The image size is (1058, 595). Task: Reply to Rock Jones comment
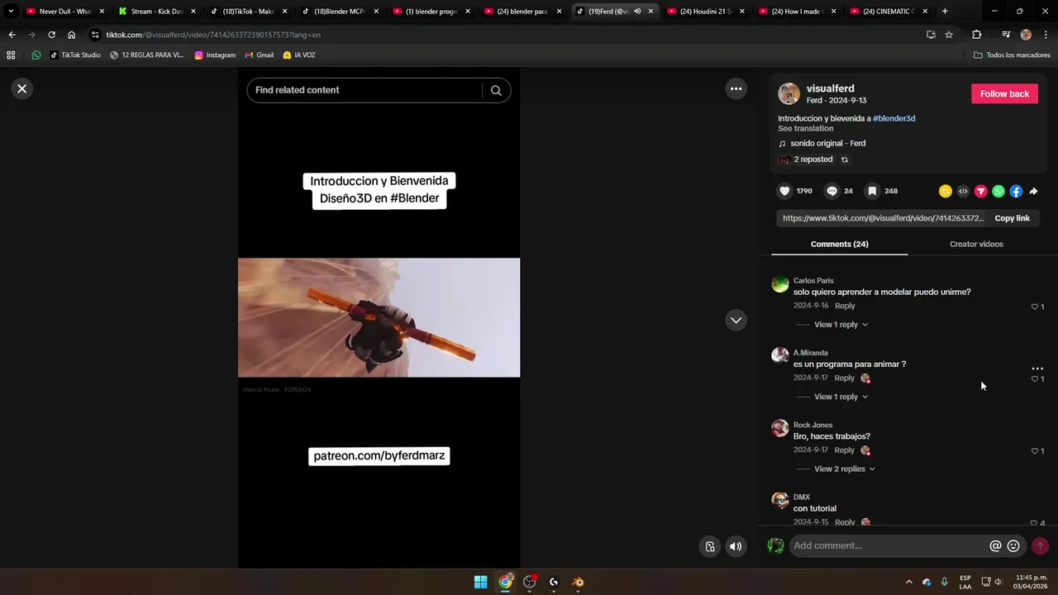click(x=845, y=450)
